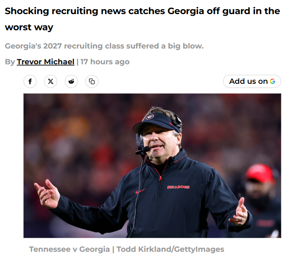Click the Todd Kirkland/GettyImages photo credit
Image resolution: width=290 pixels, height=258 pixels.
pos(170,249)
